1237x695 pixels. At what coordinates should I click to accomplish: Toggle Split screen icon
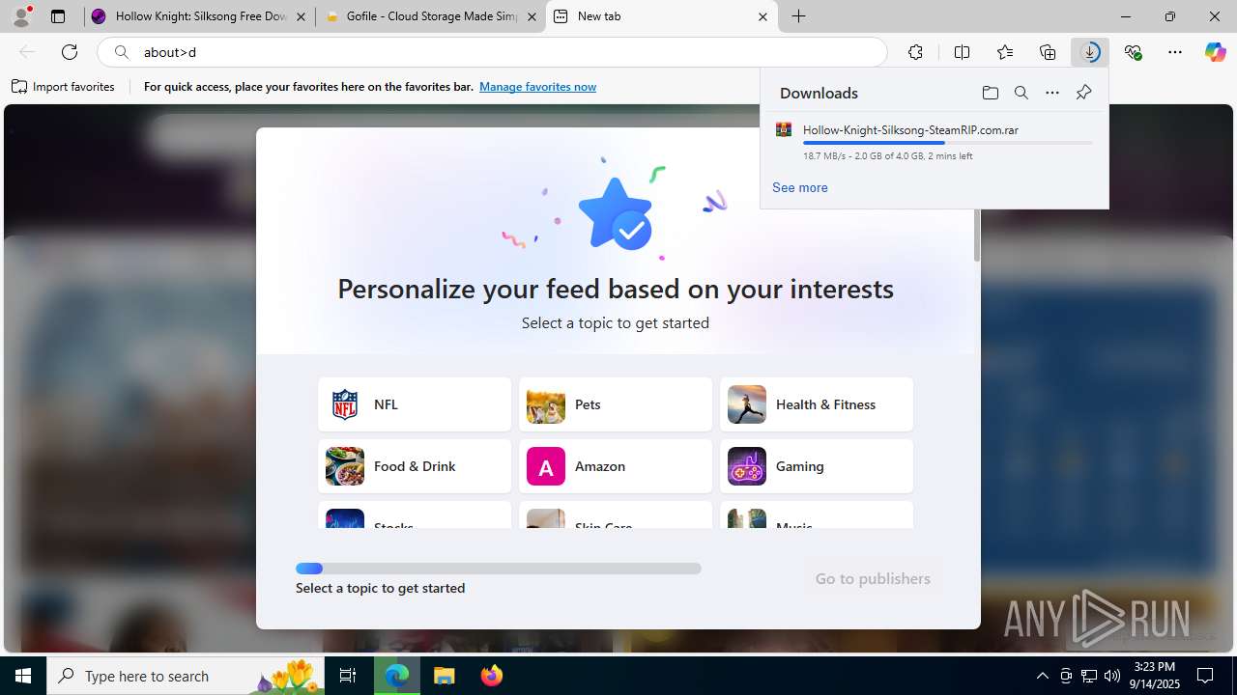(962, 52)
